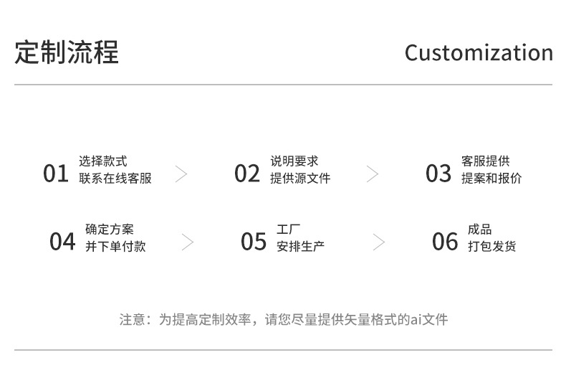Select the step number 06
Screen dimensions: 566x383
445,242
